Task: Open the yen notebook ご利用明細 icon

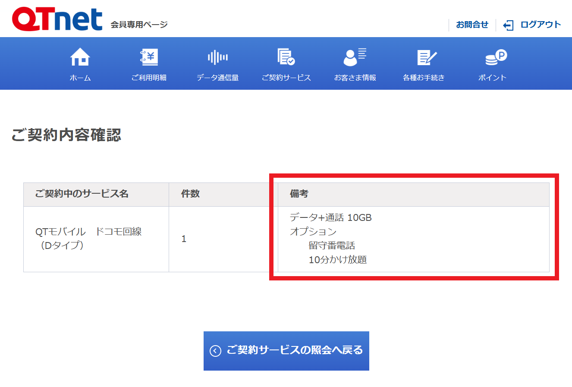Action: click(149, 57)
